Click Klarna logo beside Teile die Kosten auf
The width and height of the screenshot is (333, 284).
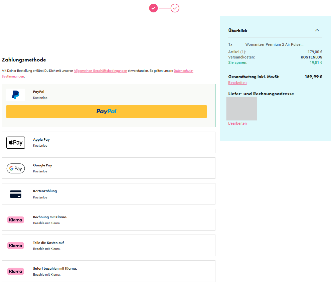point(15,246)
